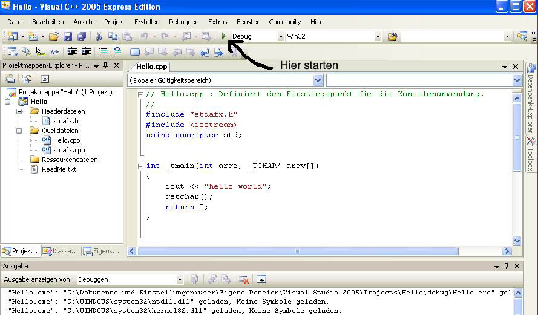Click the Redo arrow icon
The width and height of the screenshot is (538, 315).
click(x=165, y=36)
